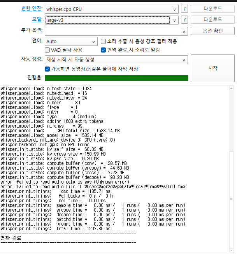Click the 'failed to read audio data as wav' line

click(x=65, y=182)
